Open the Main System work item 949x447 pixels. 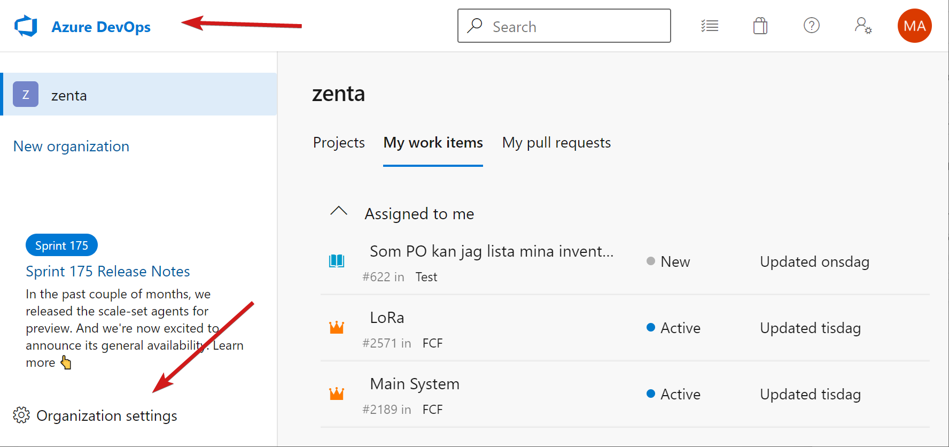[x=415, y=384]
